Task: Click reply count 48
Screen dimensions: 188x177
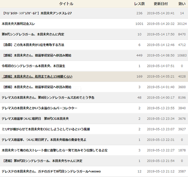Action: 139,97
